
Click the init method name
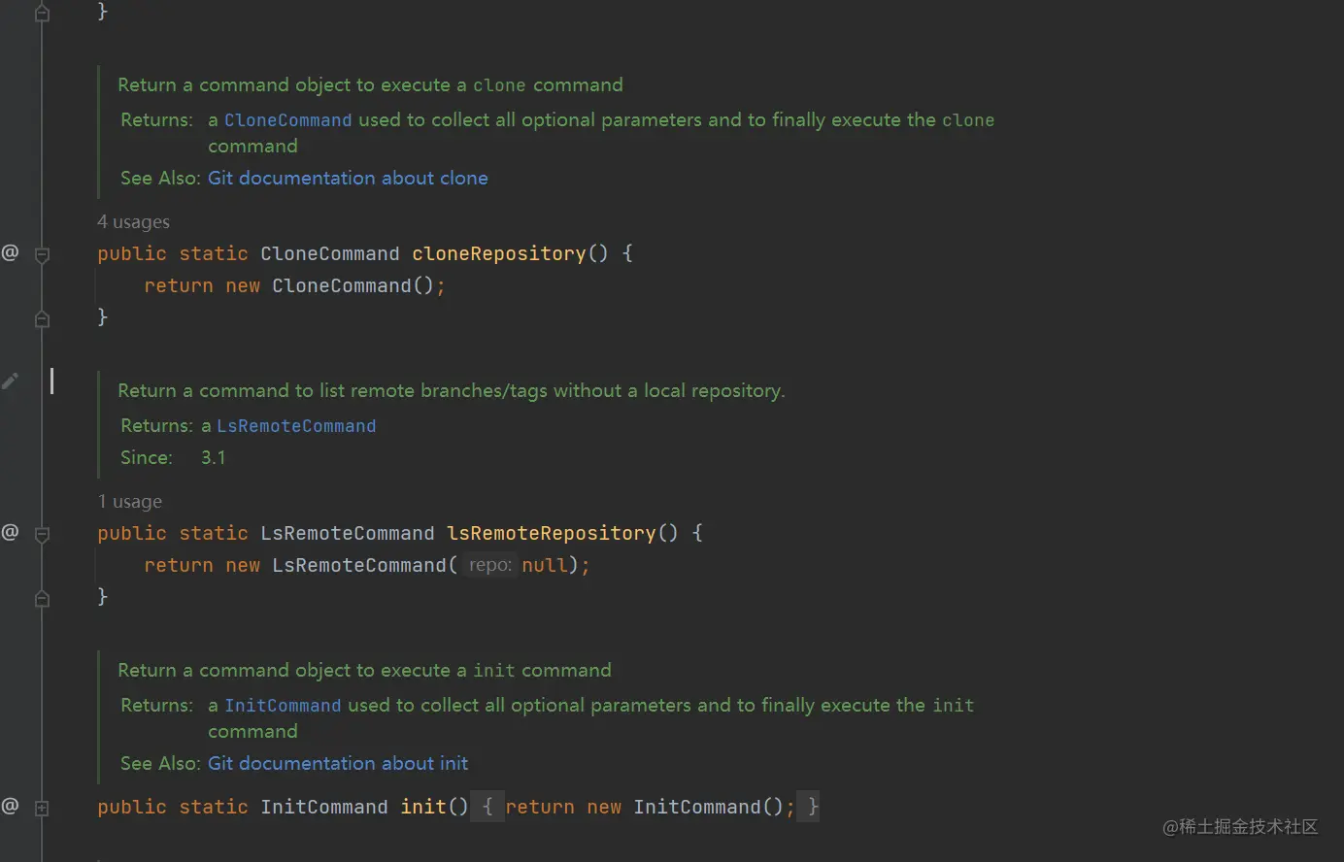click(x=423, y=807)
